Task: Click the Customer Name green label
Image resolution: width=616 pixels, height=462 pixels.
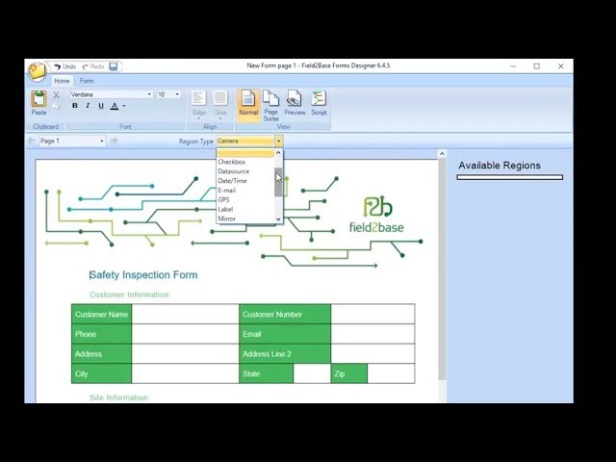Action: click(101, 315)
